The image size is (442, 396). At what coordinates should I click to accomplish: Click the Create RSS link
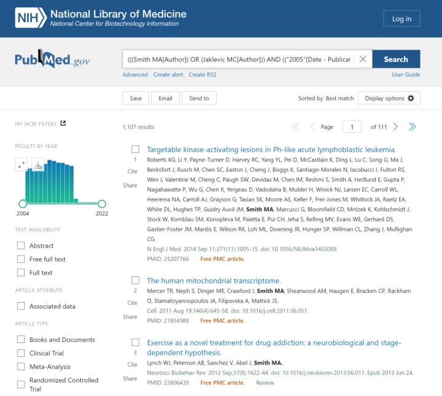click(x=203, y=75)
